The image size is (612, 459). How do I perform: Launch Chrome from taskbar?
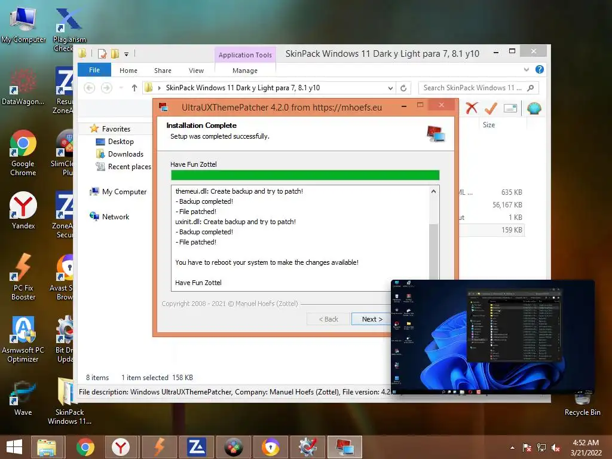point(85,447)
